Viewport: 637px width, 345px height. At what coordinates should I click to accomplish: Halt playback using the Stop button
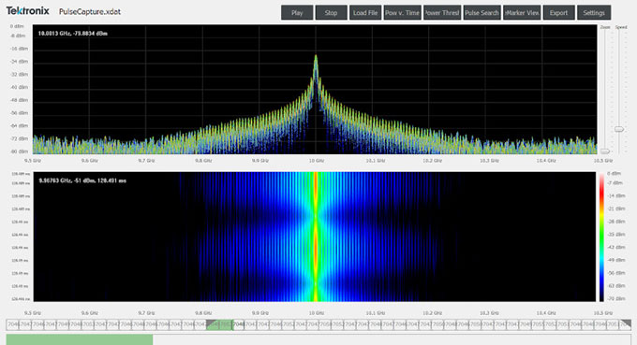(331, 12)
